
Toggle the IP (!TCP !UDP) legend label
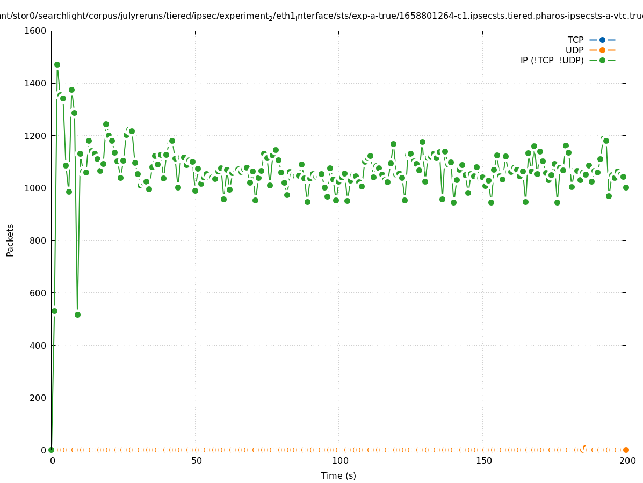(x=552, y=60)
